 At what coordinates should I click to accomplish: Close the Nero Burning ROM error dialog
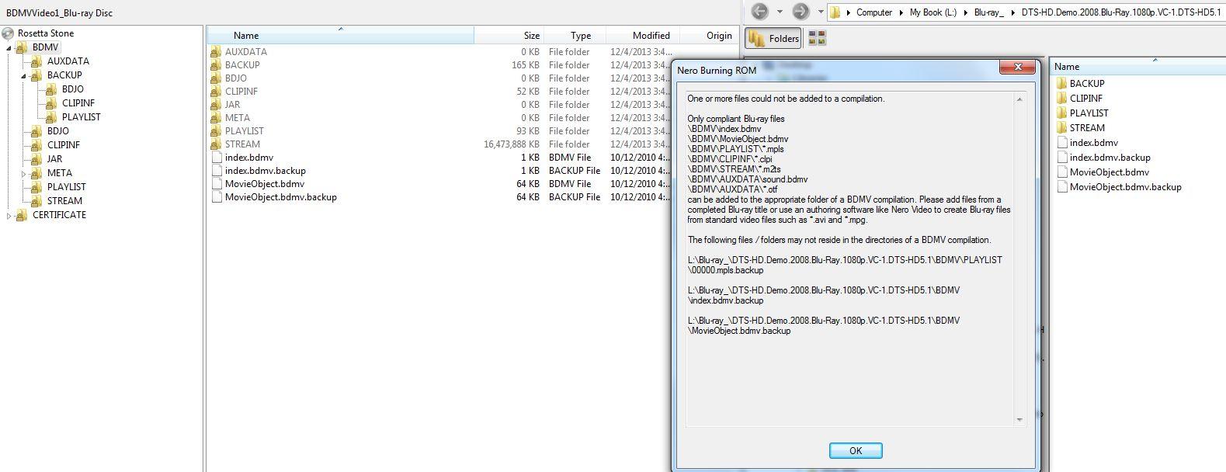click(1017, 68)
